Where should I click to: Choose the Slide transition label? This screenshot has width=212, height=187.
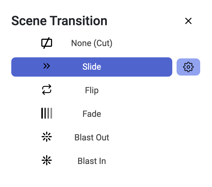(x=92, y=67)
